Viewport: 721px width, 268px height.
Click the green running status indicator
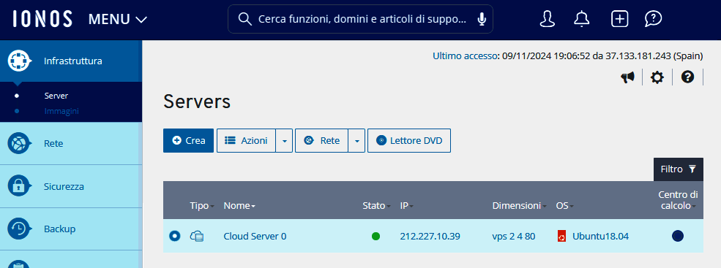[x=376, y=237]
